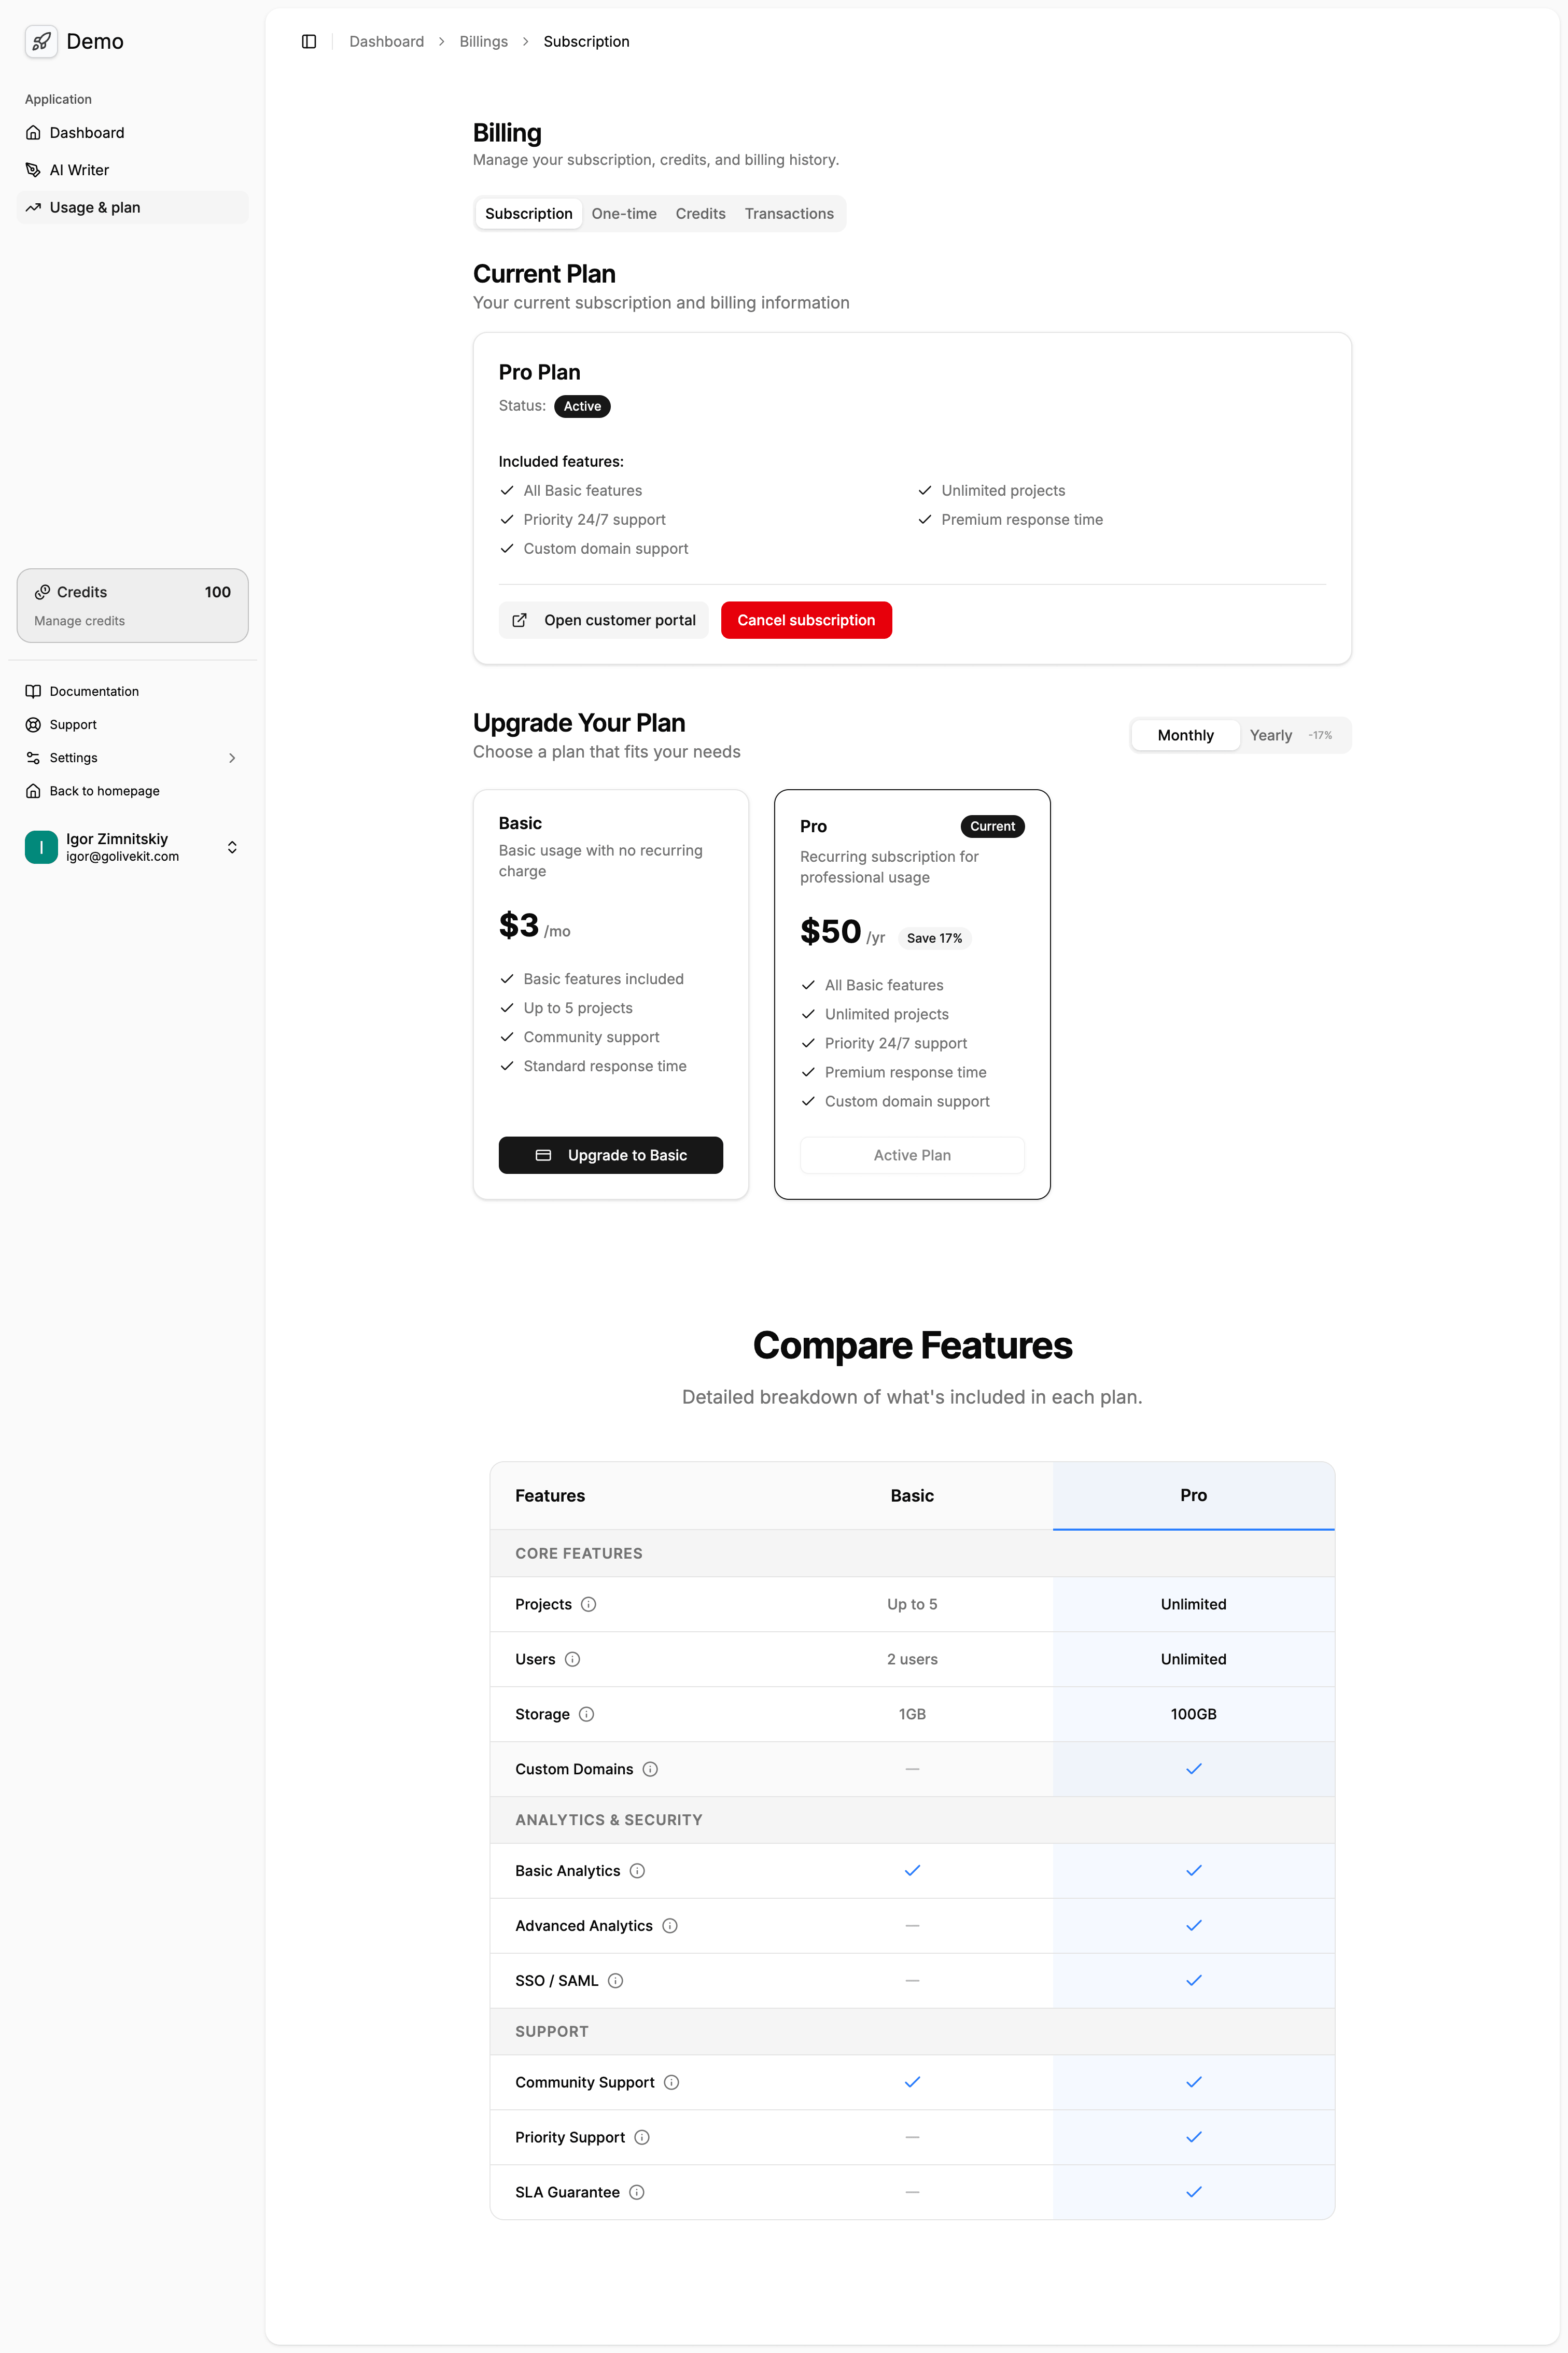Click the info icon next to Community Support
The width and height of the screenshot is (1568, 2353).
(x=672, y=2082)
